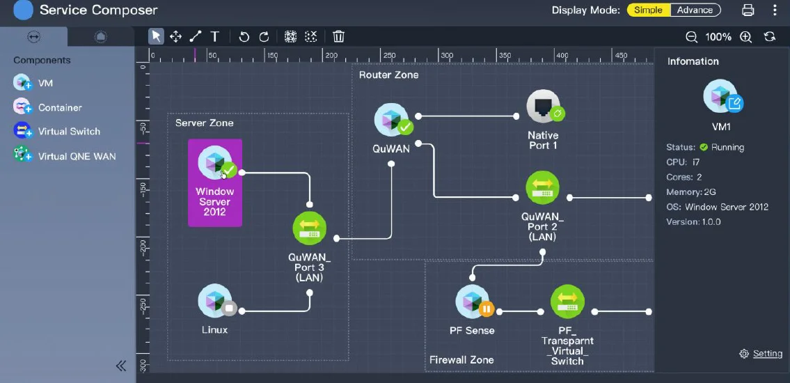Click the undo arrow icon

(244, 36)
